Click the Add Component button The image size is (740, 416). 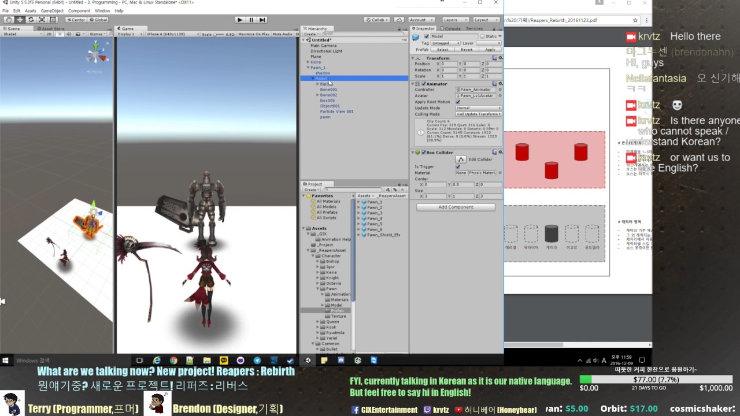456,207
